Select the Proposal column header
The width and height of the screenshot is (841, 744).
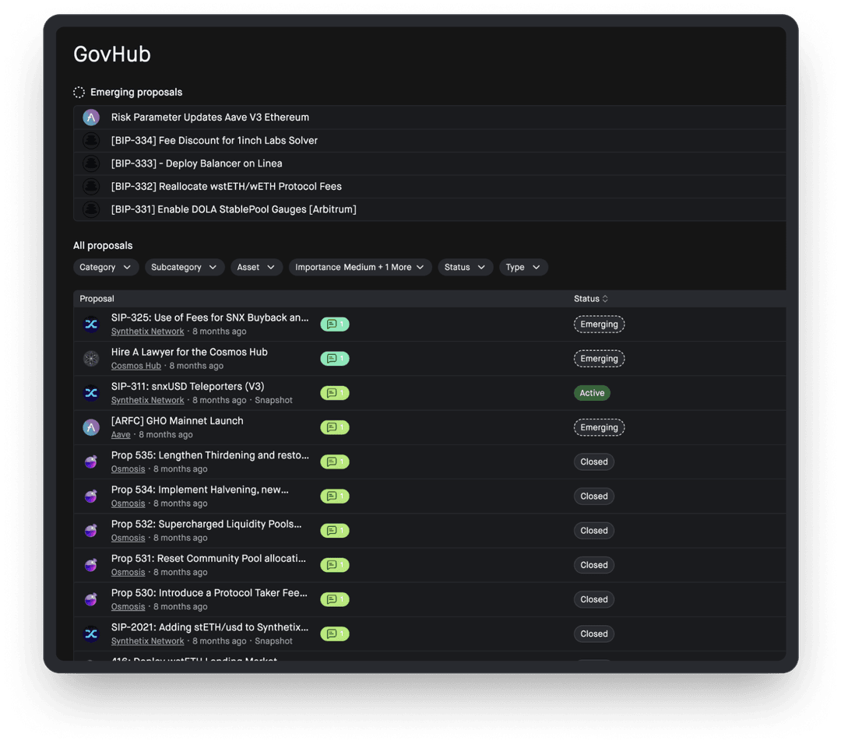96,298
